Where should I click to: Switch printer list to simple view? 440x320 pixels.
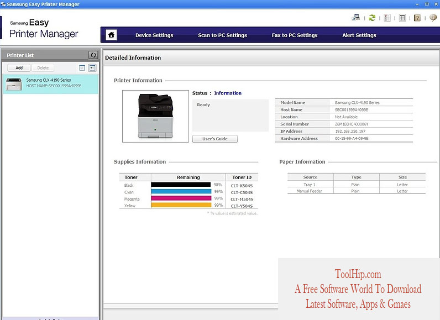(82, 68)
